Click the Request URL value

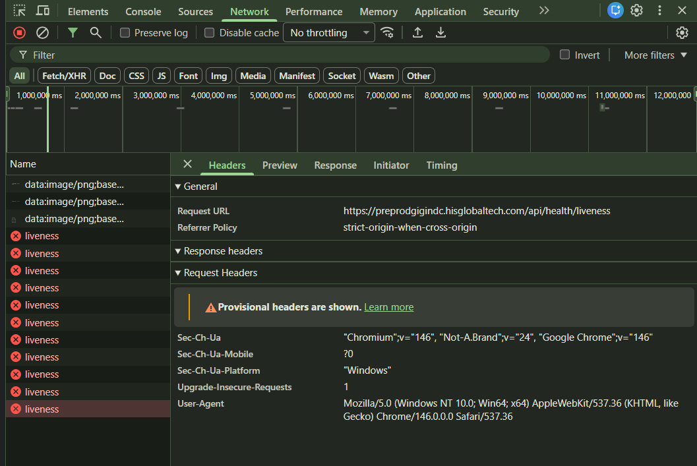(477, 211)
